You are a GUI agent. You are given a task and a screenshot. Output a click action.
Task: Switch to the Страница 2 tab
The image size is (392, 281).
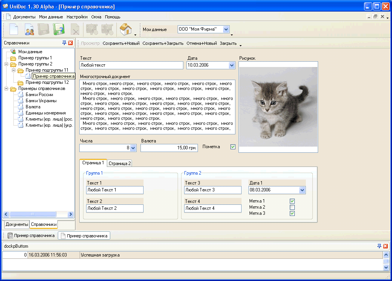pyautogui.click(x=120, y=163)
